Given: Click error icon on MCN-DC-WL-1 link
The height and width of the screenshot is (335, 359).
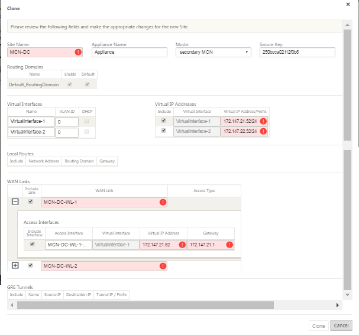Looking at the screenshot, I should coord(163,202).
